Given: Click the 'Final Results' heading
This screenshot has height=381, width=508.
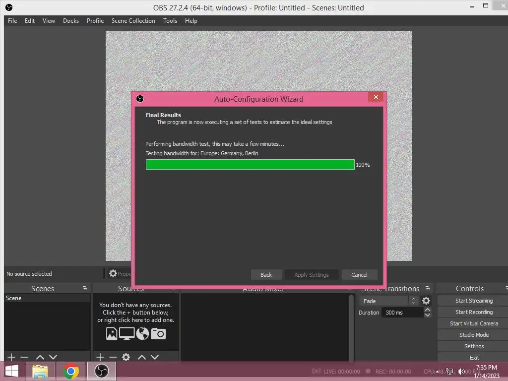Looking at the screenshot, I should (x=163, y=115).
